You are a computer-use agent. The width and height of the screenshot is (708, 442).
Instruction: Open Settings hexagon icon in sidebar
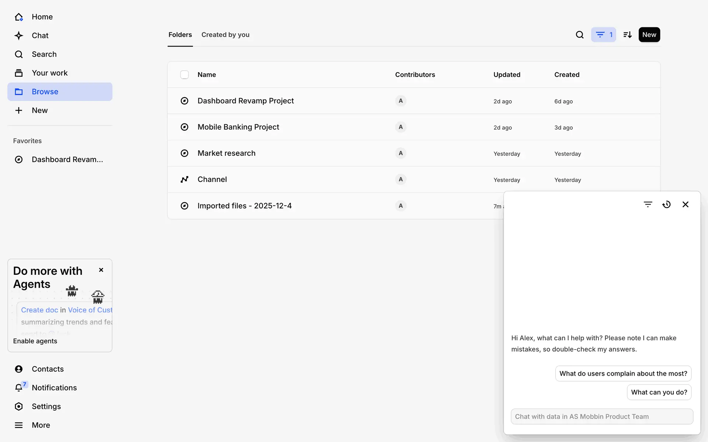pyautogui.click(x=19, y=406)
